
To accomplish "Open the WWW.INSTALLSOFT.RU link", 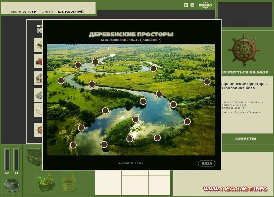I will (x=131, y=163).
